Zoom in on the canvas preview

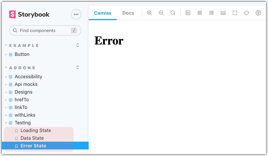[x=149, y=13]
